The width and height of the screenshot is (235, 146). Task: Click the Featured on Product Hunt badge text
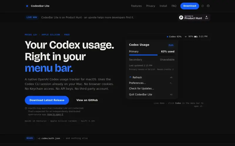(193, 18)
